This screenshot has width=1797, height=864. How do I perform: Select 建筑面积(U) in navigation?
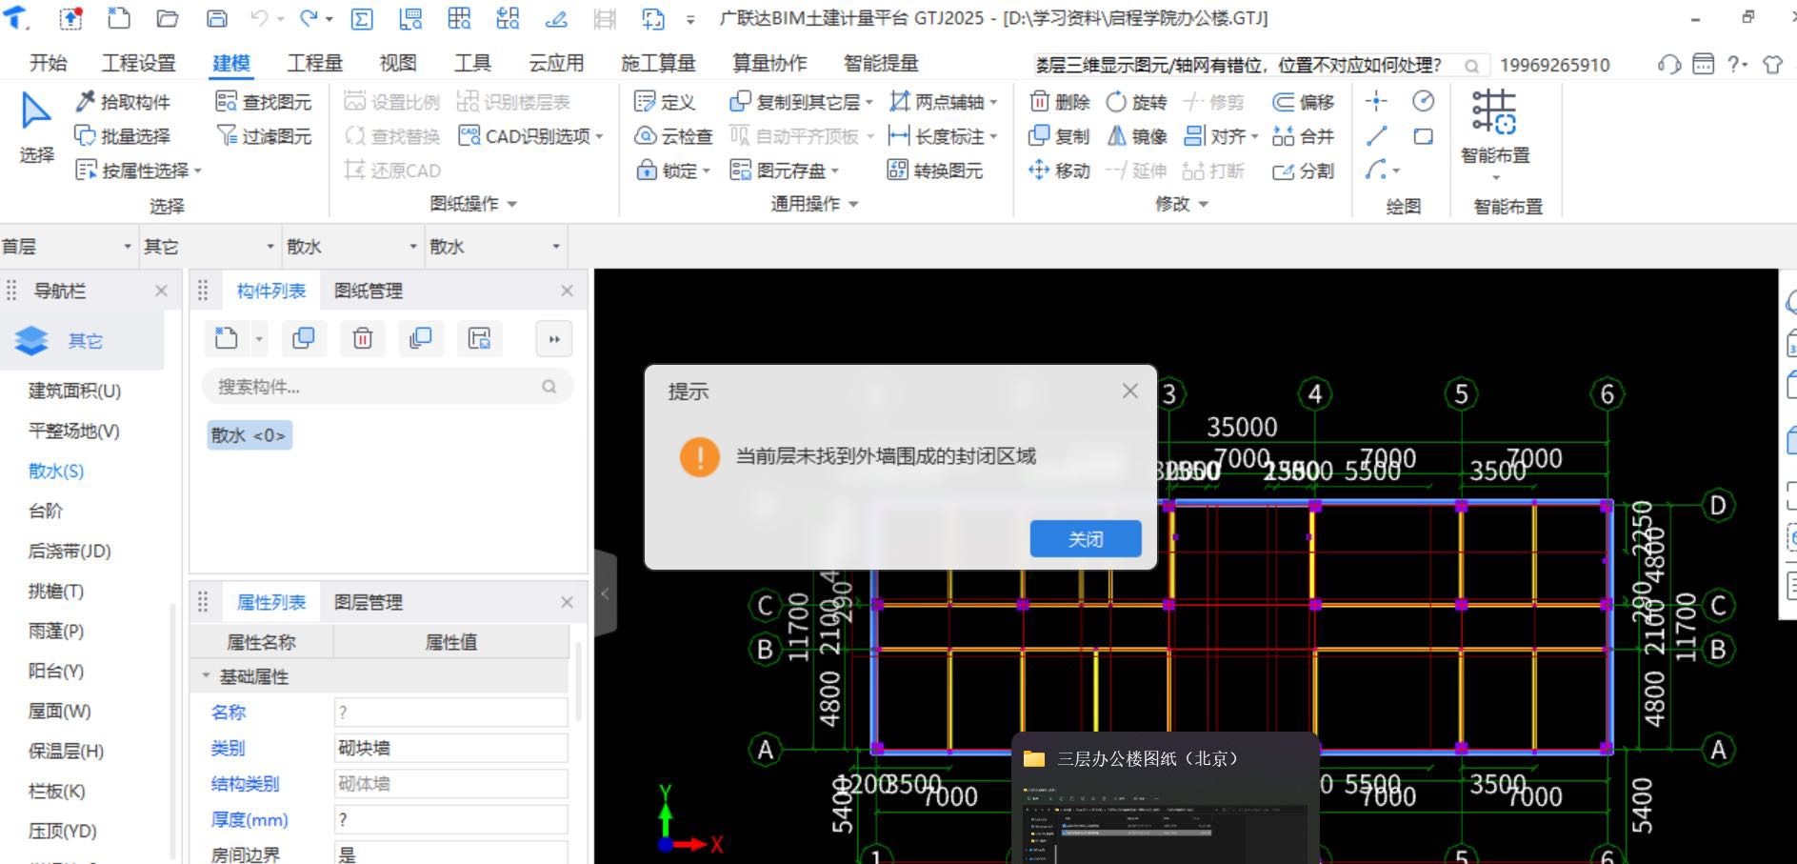pyautogui.click(x=74, y=391)
